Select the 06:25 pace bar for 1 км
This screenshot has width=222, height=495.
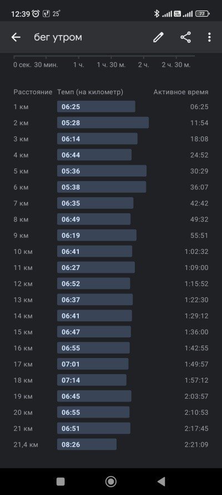(x=96, y=107)
